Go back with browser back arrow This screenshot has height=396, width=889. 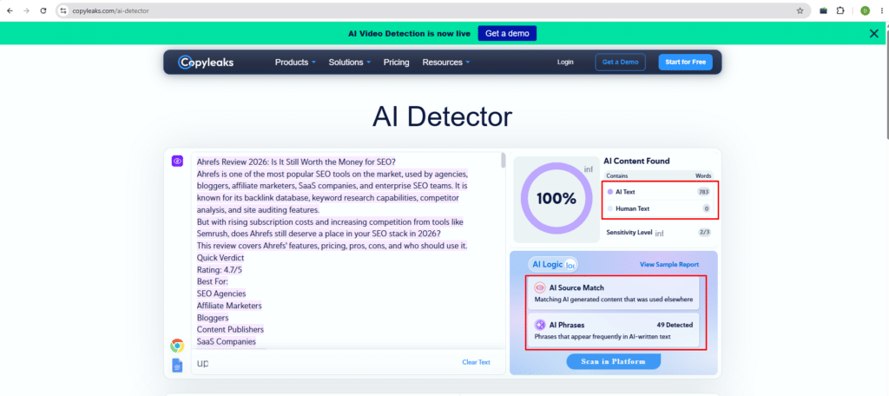10,10
